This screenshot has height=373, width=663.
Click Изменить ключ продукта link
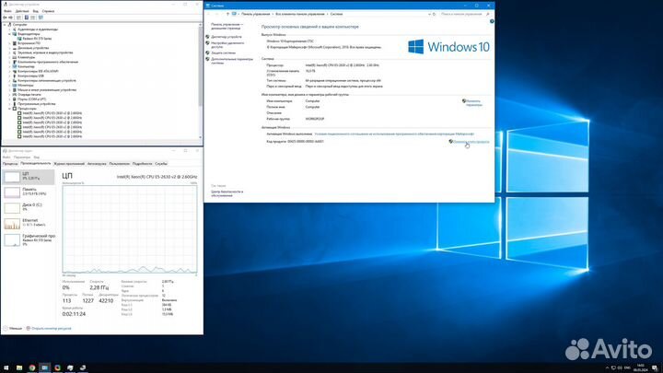(x=471, y=142)
